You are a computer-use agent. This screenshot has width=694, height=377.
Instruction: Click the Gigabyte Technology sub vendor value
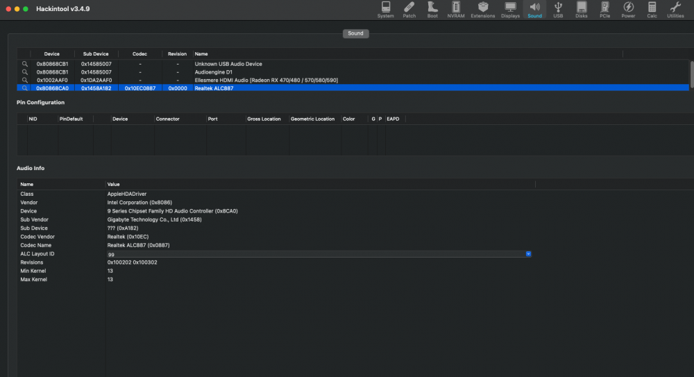pos(154,219)
